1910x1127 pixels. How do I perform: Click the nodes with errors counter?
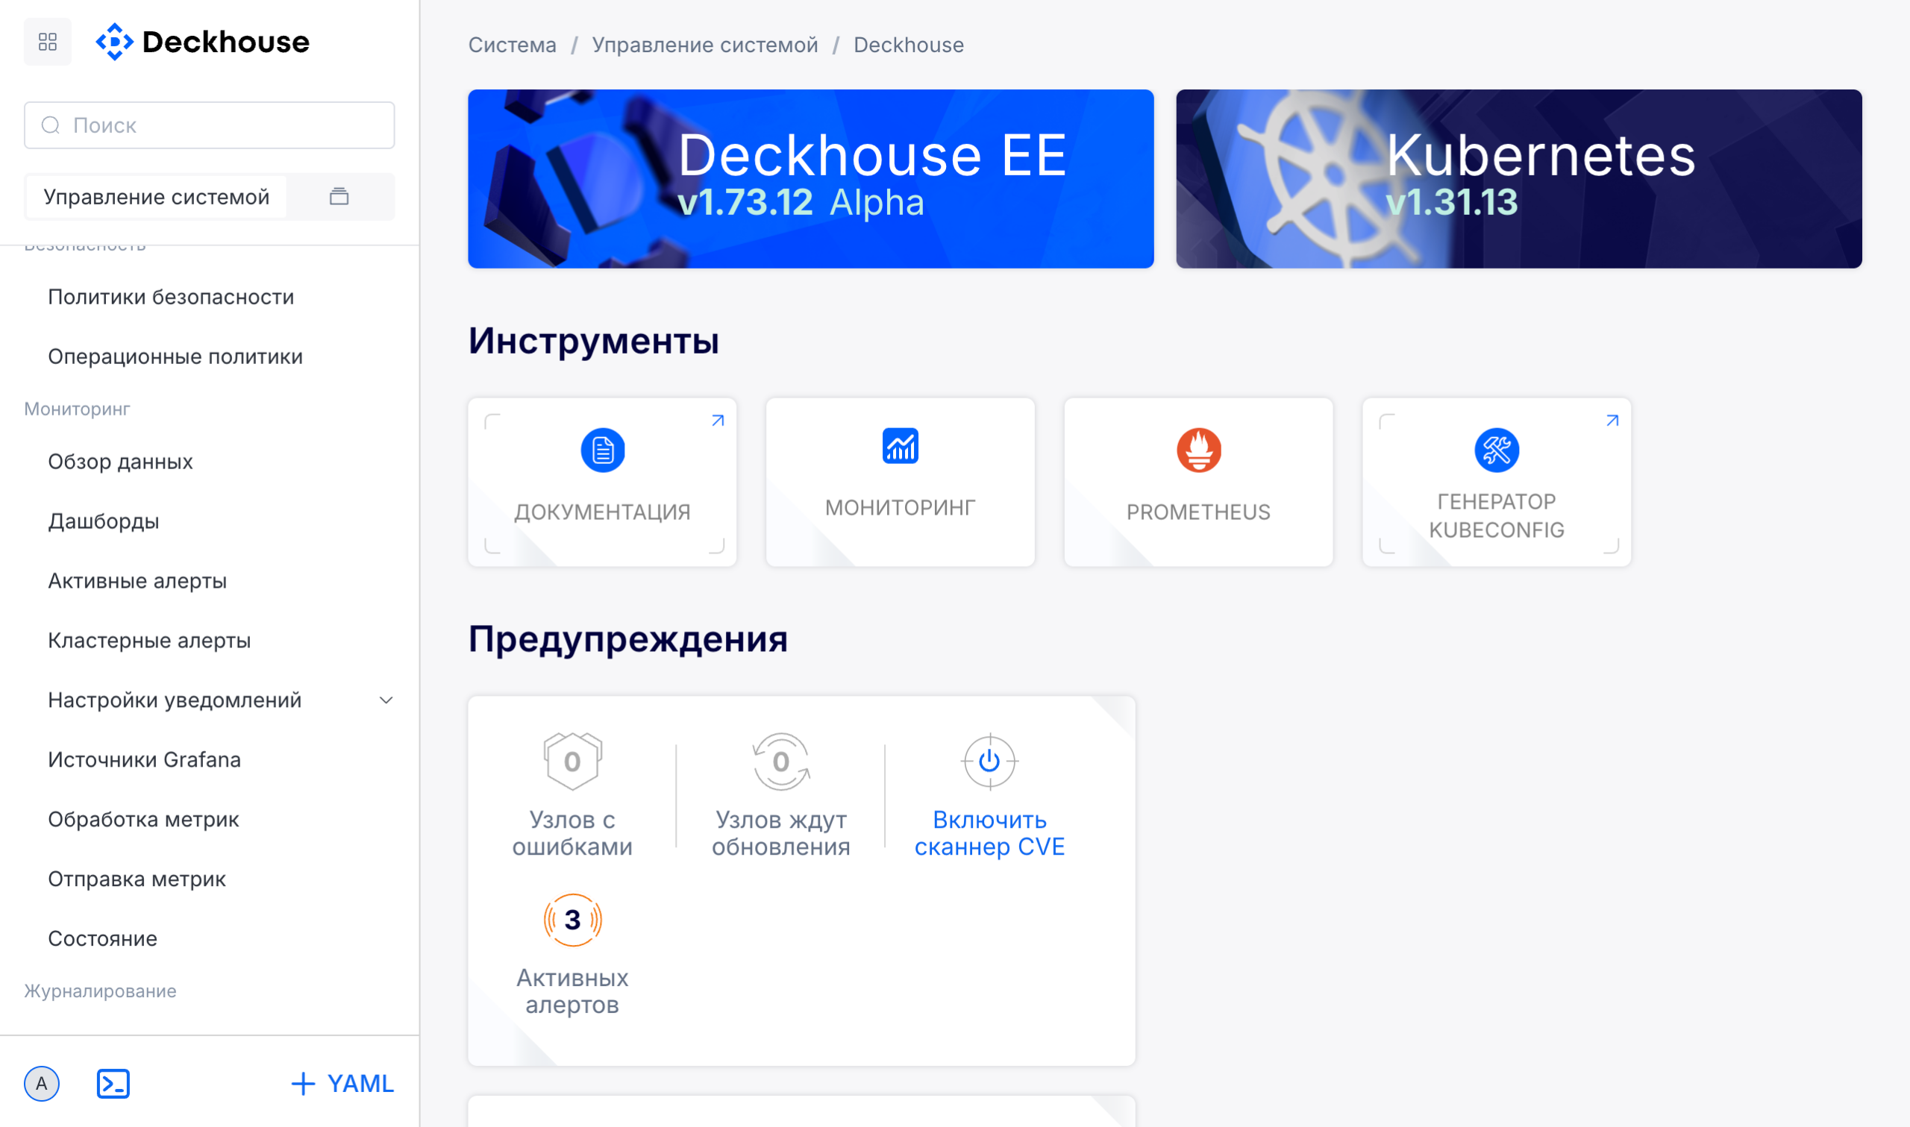572,762
